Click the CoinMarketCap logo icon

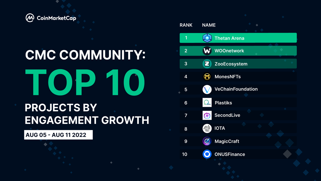pos(30,18)
